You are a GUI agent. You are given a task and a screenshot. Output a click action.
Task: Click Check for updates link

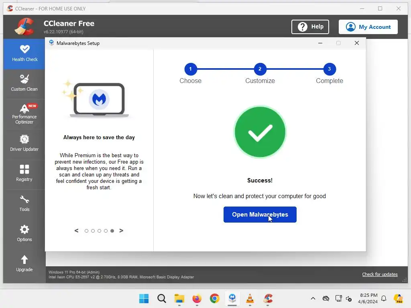(x=380, y=274)
